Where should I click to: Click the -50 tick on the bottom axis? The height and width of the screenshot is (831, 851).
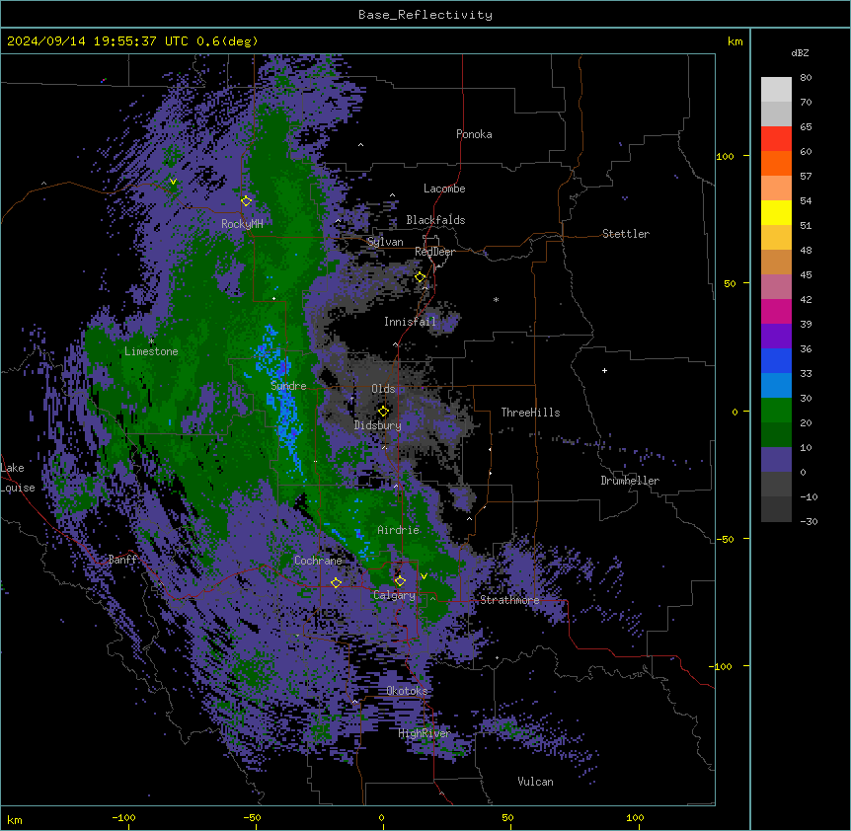click(x=252, y=818)
